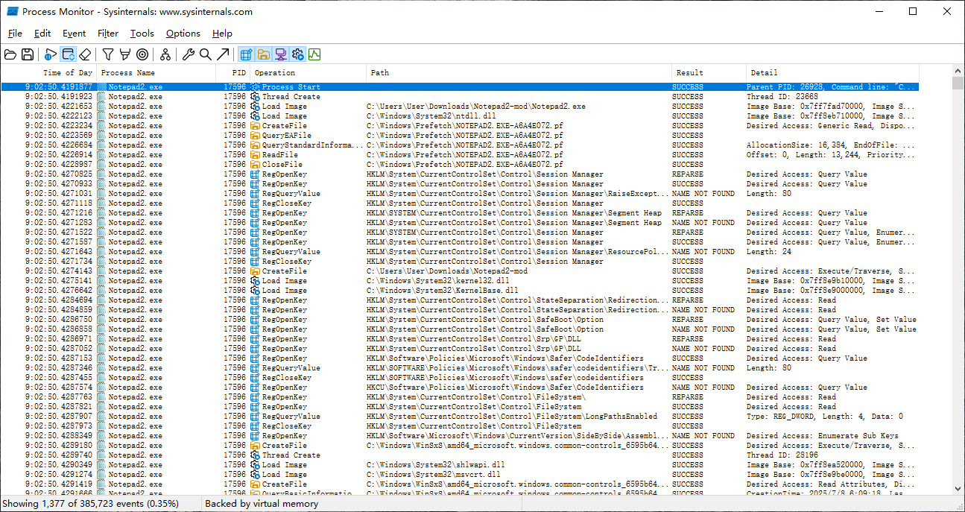Click the Parent PID: 26928 detail cell
The width and height of the screenshot is (965, 512).
pos(832,87)
